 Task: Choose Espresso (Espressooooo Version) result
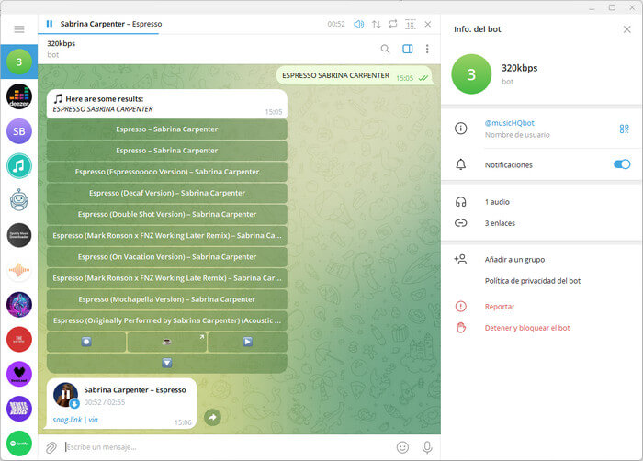click(x=167, y=172)
